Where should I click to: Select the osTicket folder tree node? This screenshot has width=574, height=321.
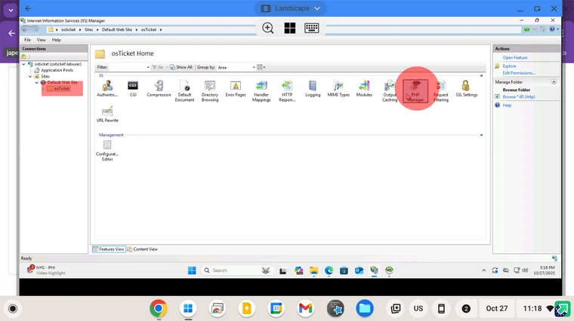[61, 89]
